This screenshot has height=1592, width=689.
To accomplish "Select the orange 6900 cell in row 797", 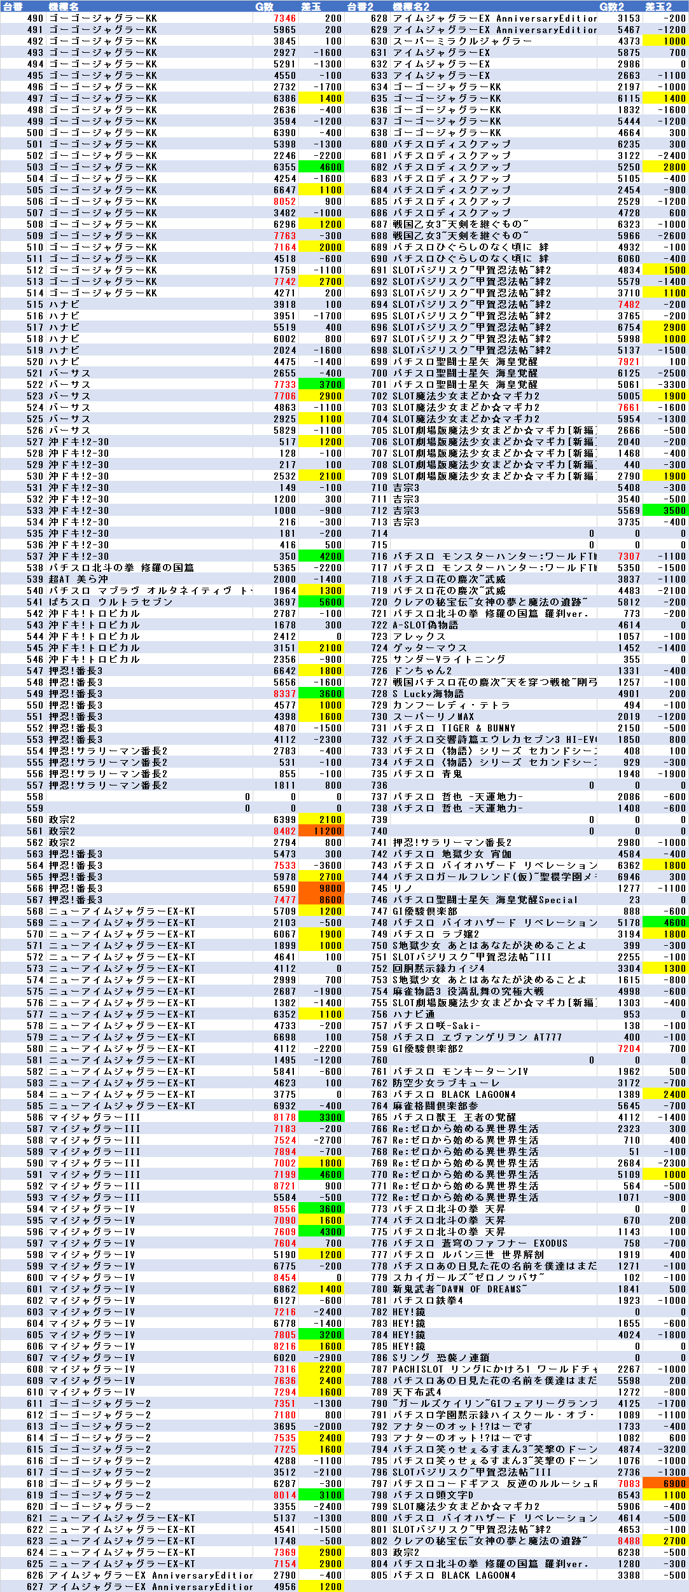I will point(665,1483).
